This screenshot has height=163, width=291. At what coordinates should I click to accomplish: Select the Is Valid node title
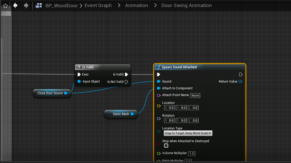(x=88, y=67)
